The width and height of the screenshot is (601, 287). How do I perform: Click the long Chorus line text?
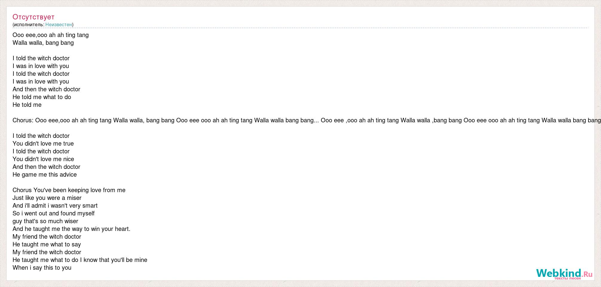click(307, 120)
